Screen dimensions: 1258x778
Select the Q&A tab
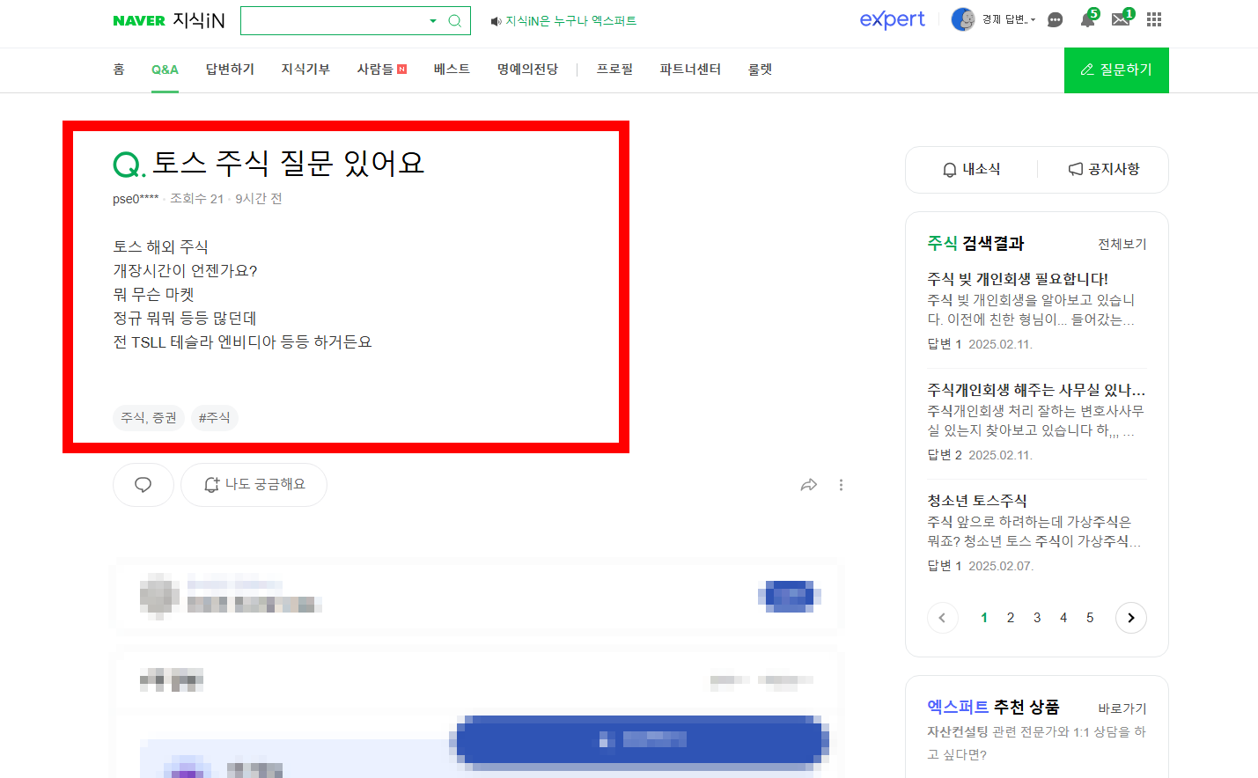pos(165,70)
